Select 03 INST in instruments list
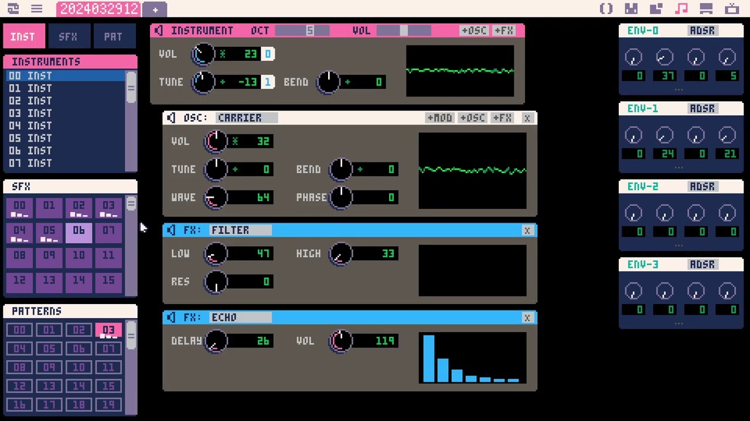 [64, 113]
